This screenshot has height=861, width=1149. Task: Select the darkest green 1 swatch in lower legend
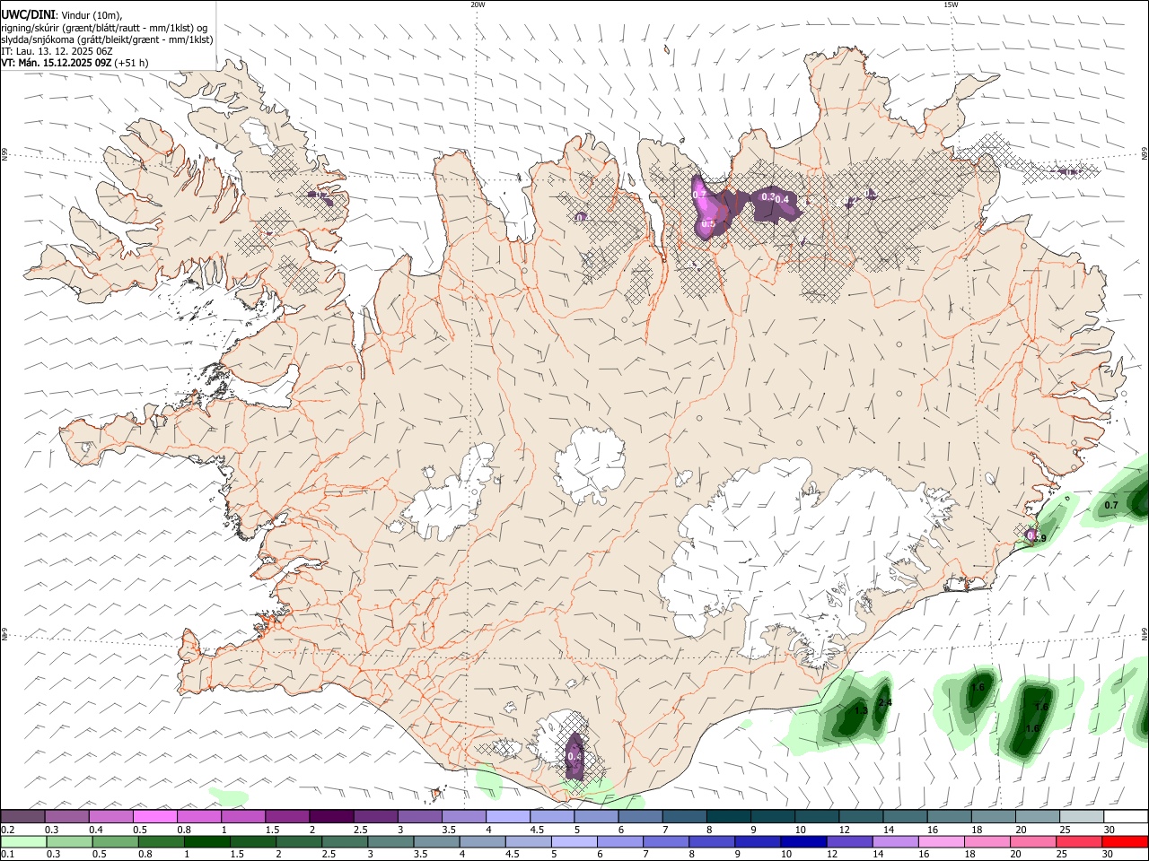pyautogui.click(x=206, y=842)
